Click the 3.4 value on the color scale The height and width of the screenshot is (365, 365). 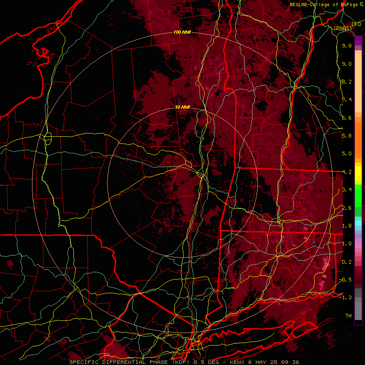tap(347, 190)
